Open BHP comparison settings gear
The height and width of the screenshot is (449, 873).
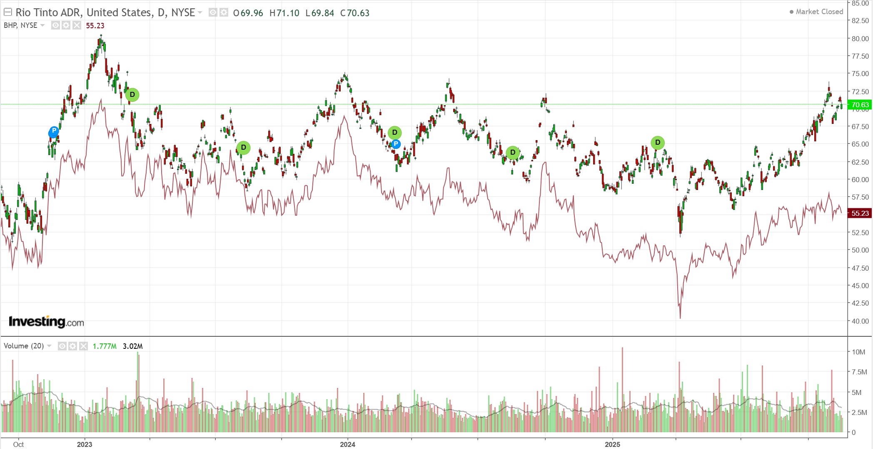coord(66,25)
